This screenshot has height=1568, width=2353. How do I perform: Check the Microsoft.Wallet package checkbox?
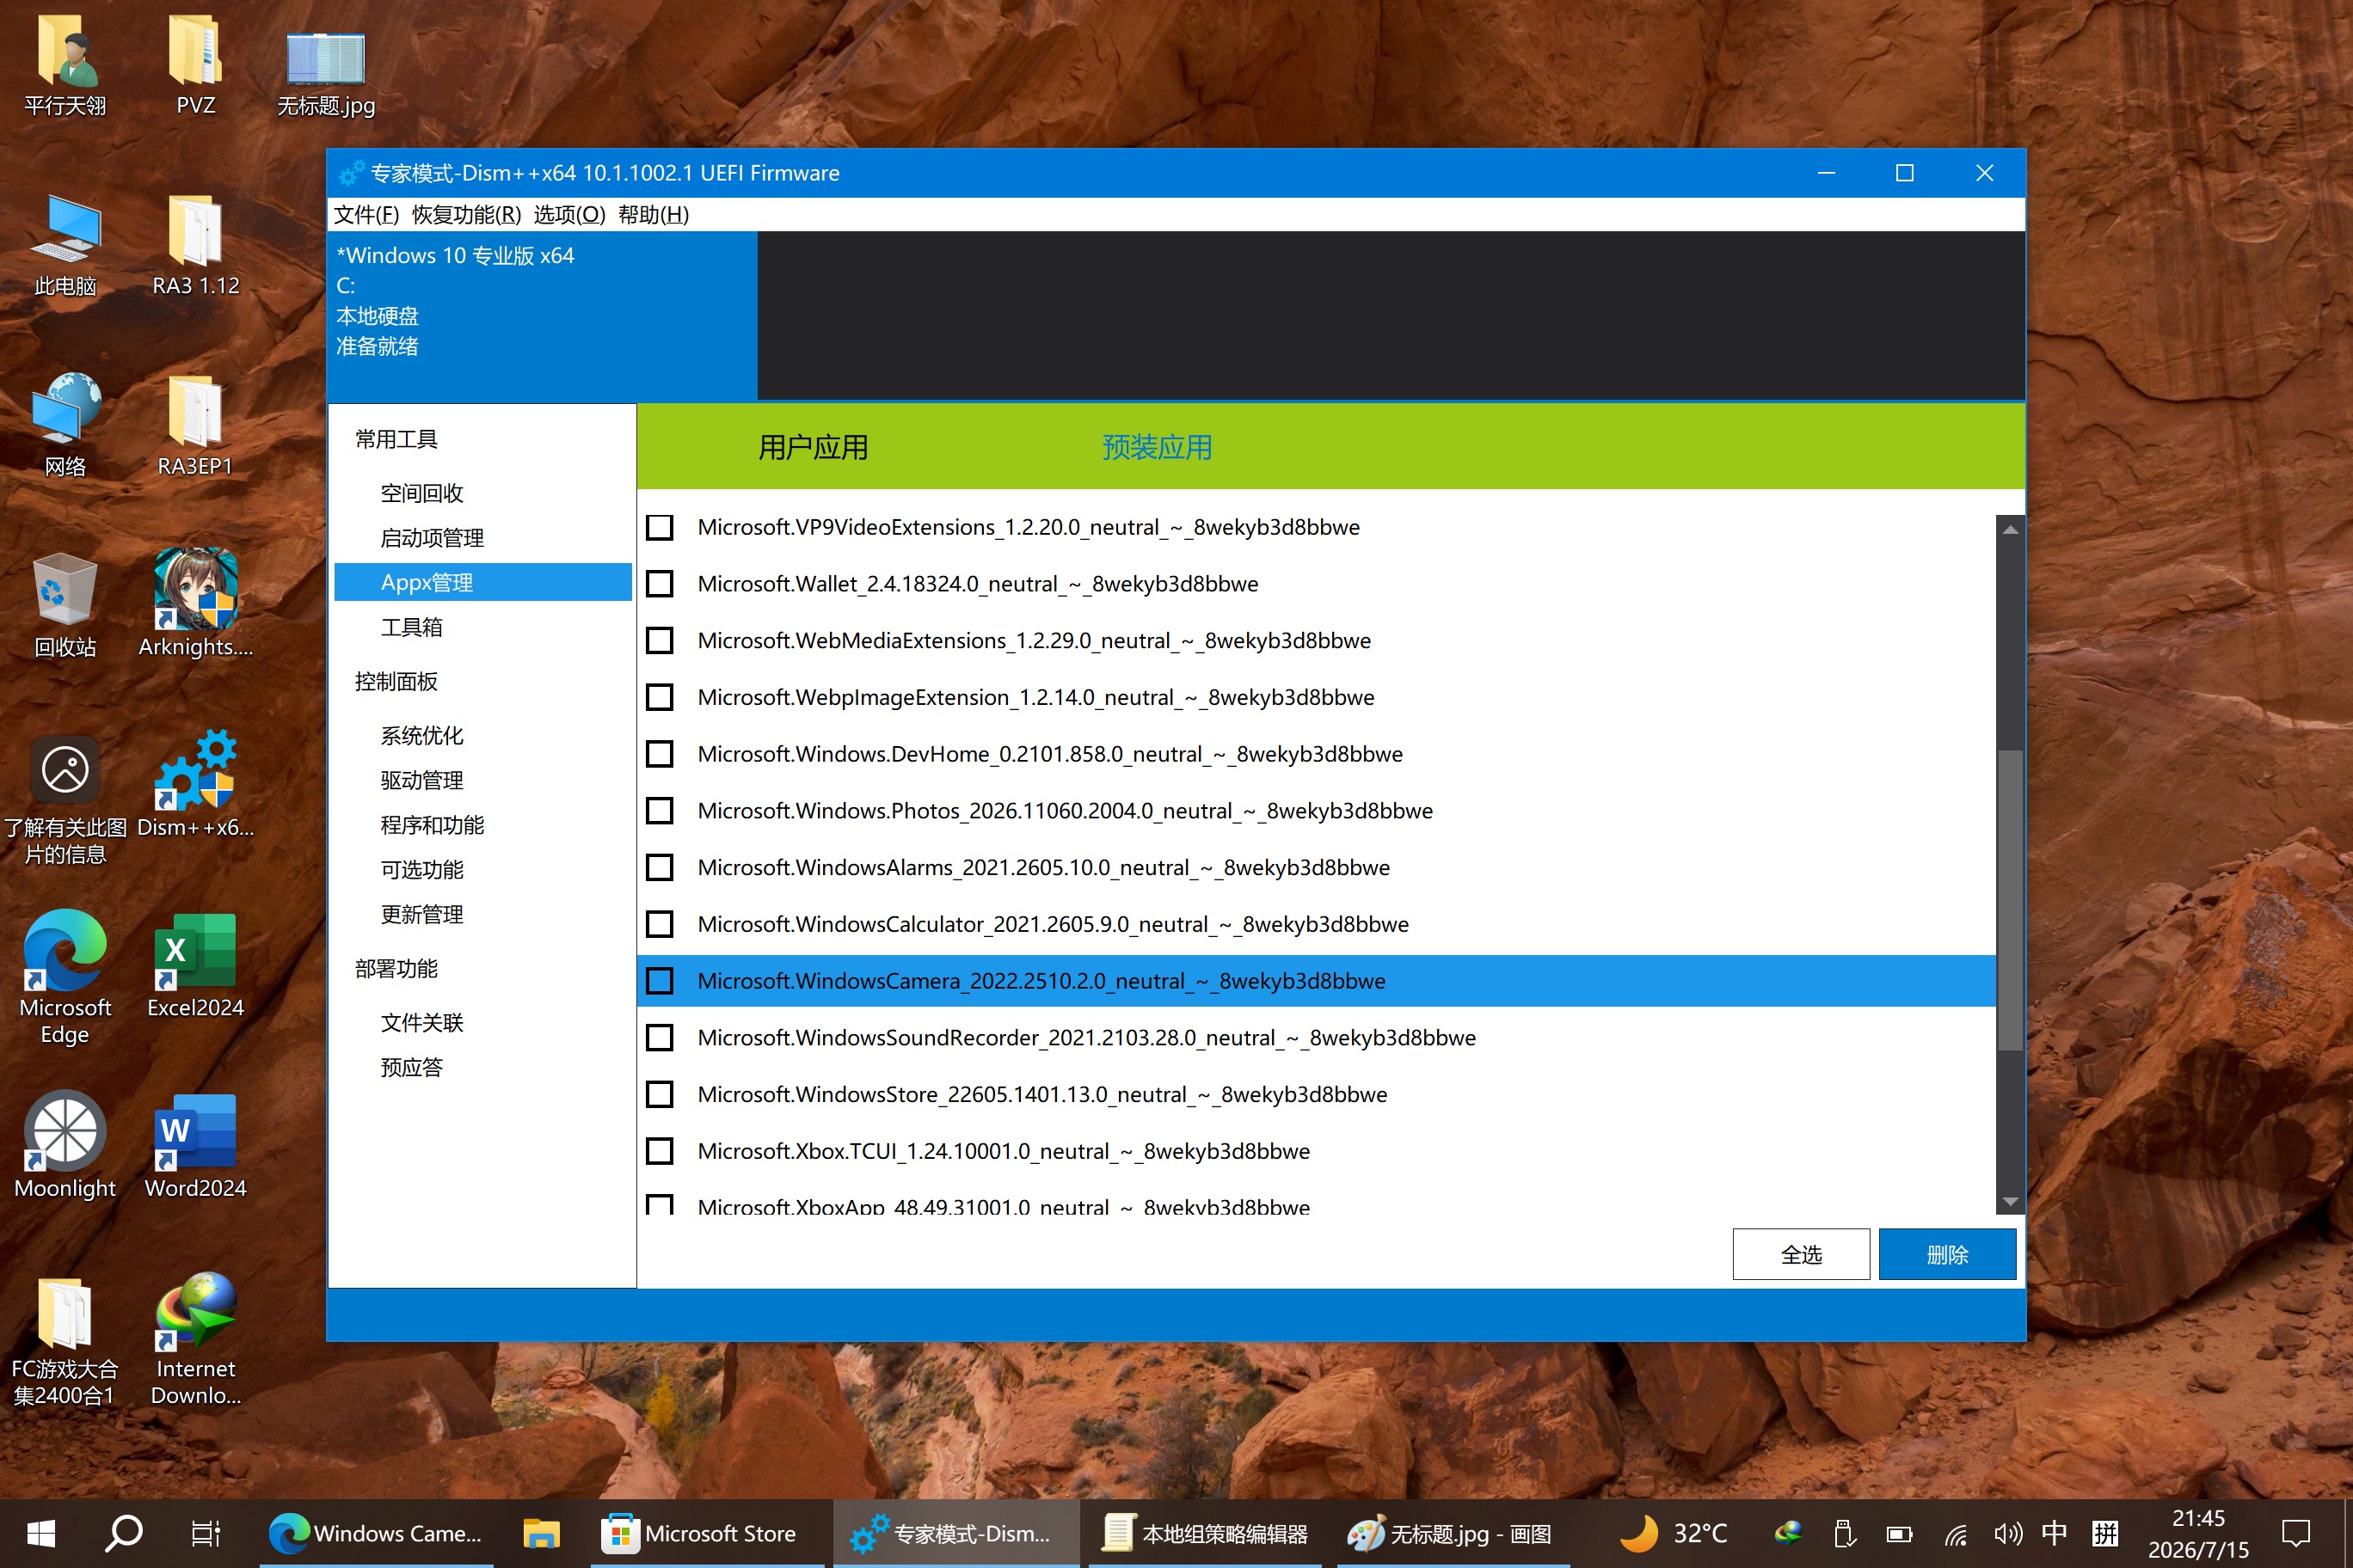pyautogui.click(x=660, y=584)
